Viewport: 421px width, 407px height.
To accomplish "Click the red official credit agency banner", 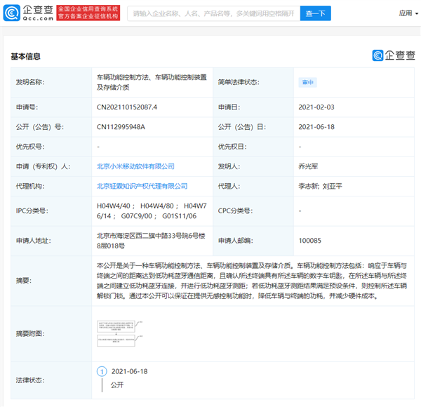I will coord(88,13).
